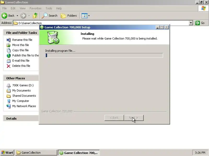Switch to GameCollection taskbar button
209x156 pixels.
(x=36, y=153)
